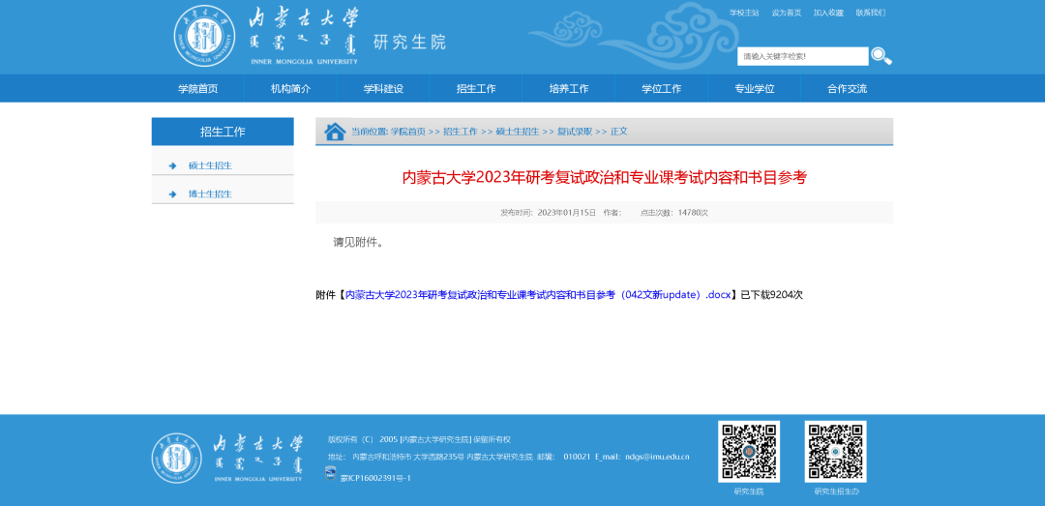Open 合作交流 navigation item
The image size is (1045, 506).
(847, 89)
